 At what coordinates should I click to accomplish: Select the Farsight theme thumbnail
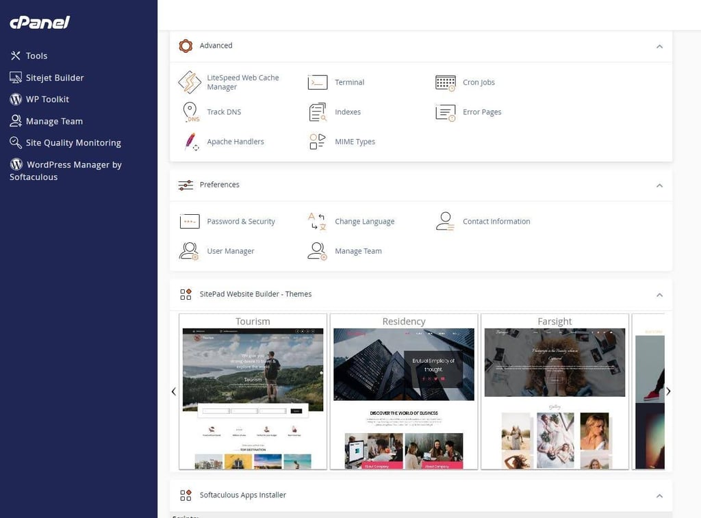coord(555,391)
